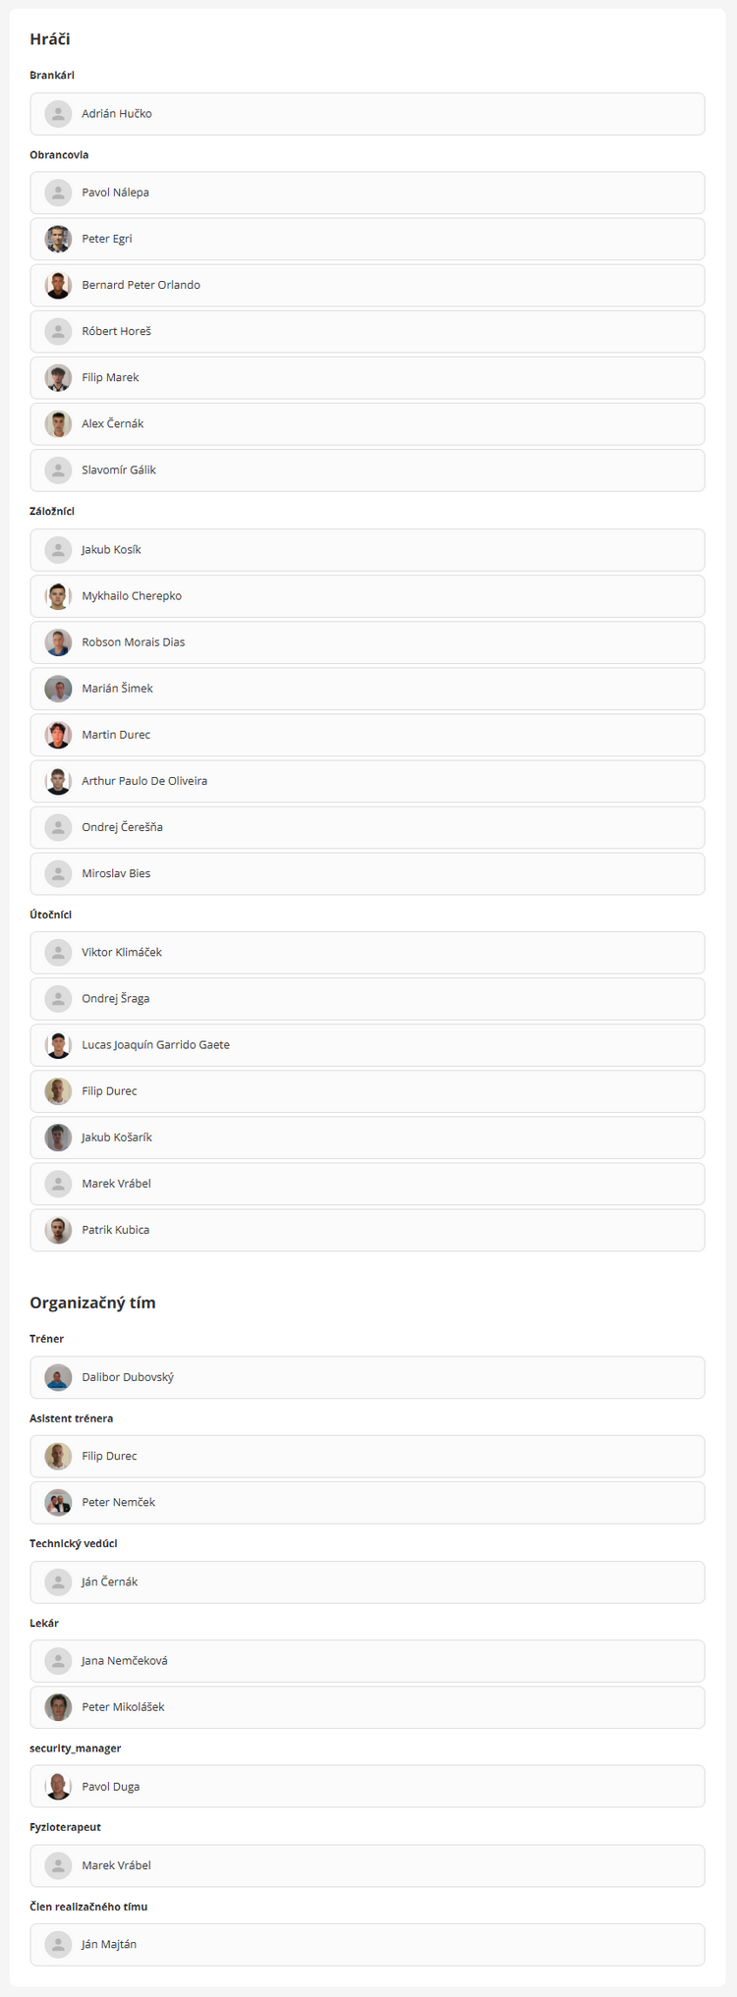Click Bernard Peter Orlando's avatar picture
737x1997 pixels.
click(x=58, y=285)
